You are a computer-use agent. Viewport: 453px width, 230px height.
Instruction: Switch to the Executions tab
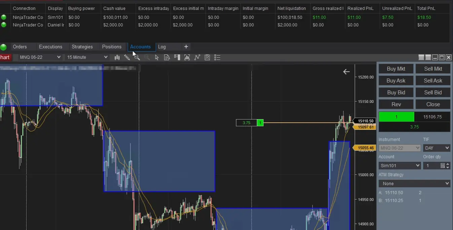click(50, 47)
